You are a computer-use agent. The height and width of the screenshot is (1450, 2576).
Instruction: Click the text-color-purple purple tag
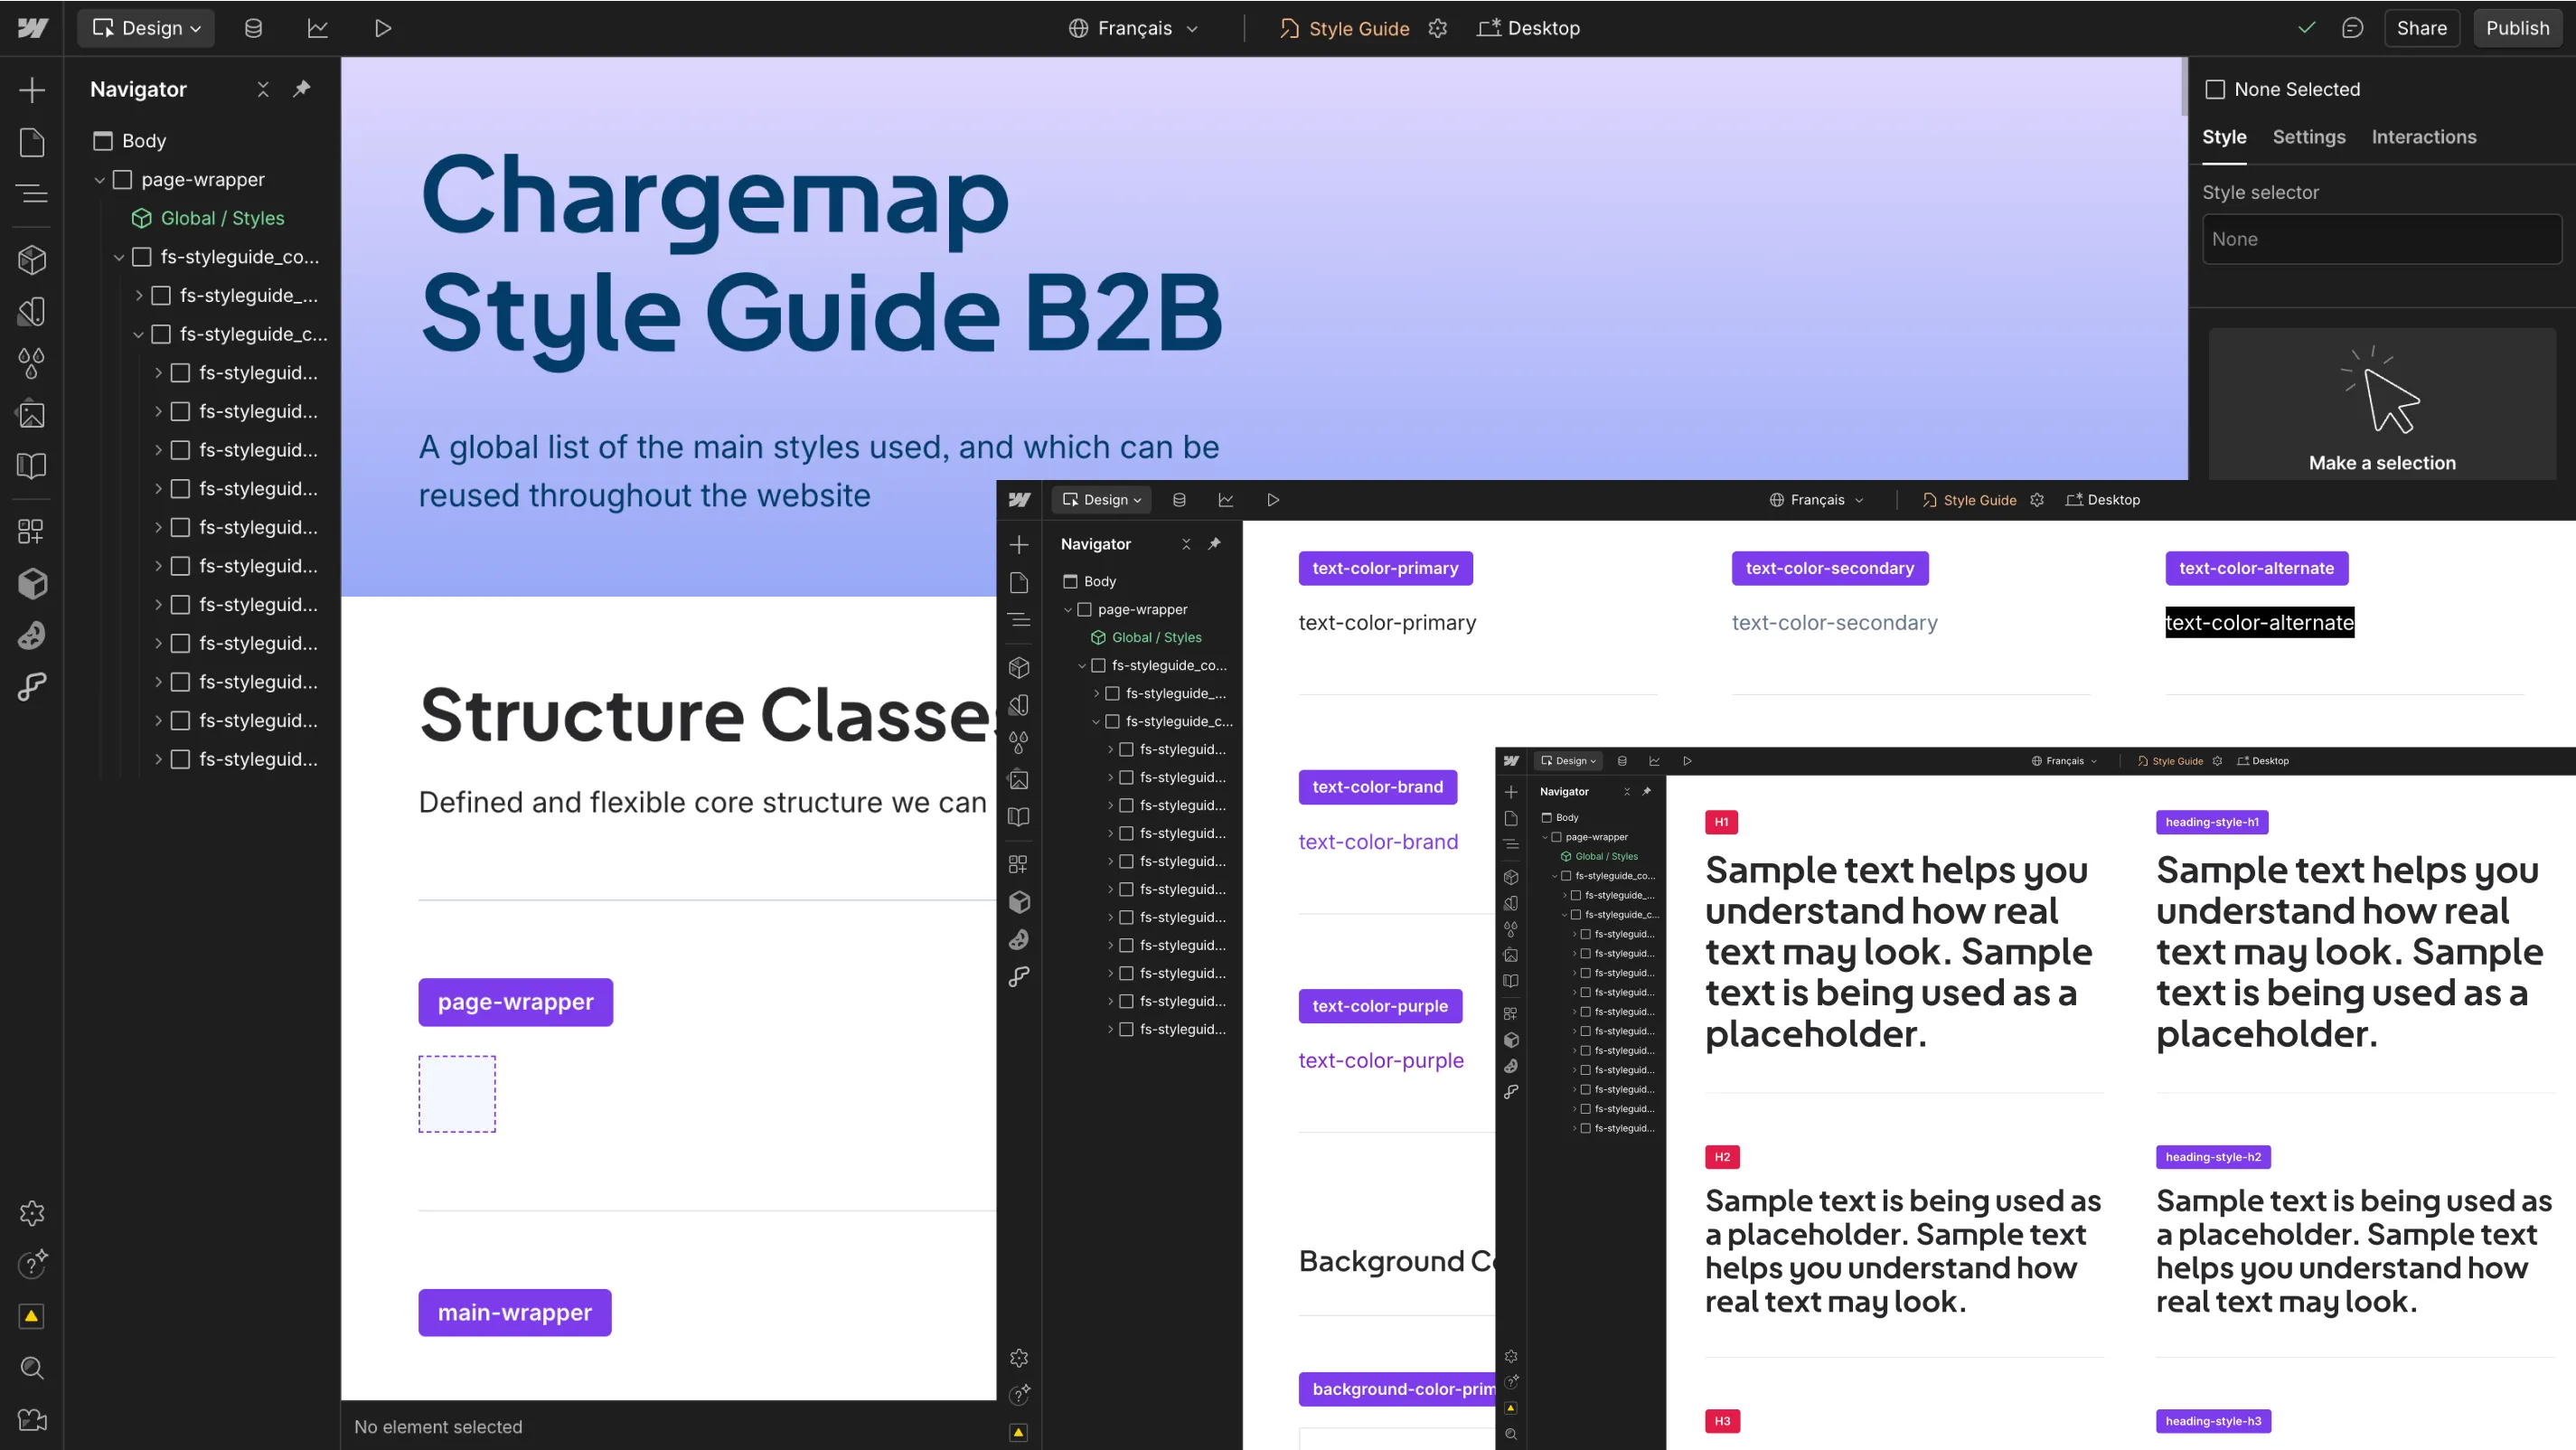tap(1380, 1006)
